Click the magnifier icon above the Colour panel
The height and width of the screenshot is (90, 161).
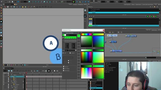tap(89, 4)
